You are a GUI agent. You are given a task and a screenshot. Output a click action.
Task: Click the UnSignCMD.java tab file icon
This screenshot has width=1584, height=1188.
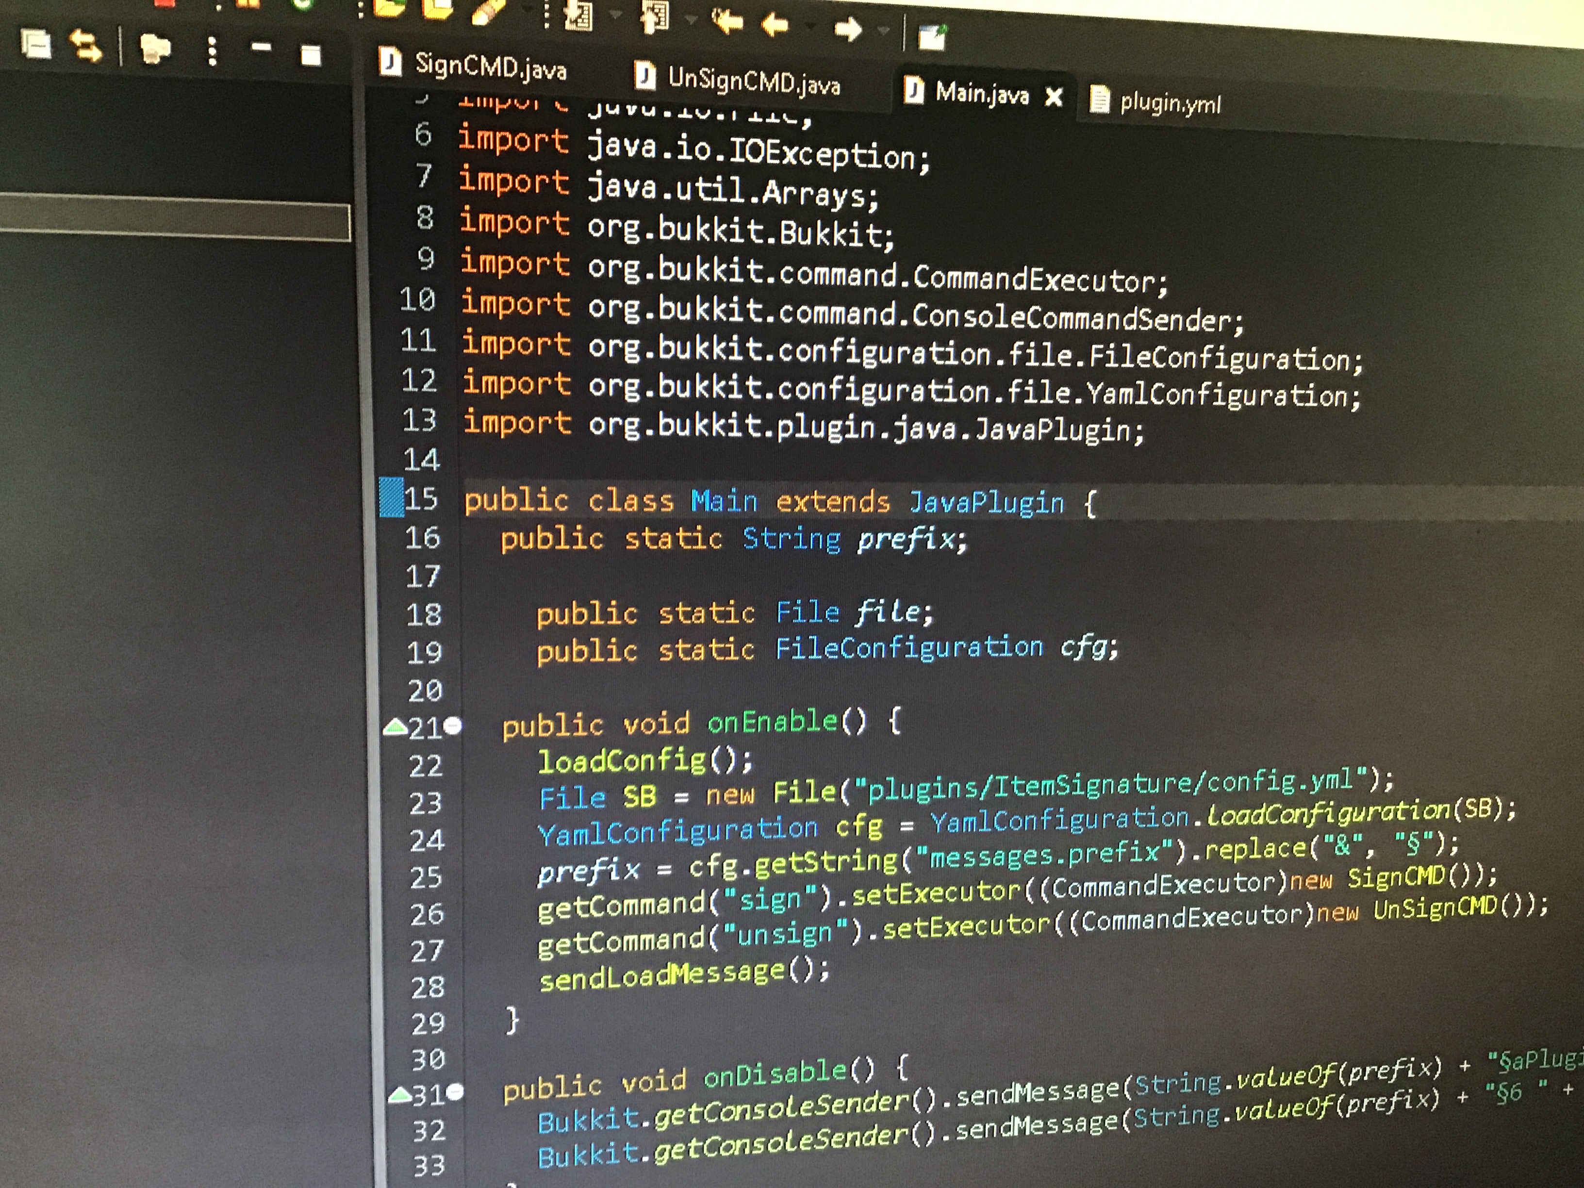tap(645, 75)
